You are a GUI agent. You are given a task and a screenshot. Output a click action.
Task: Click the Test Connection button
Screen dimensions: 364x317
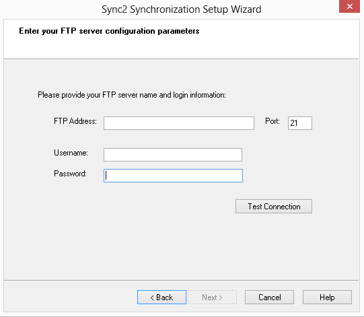point(274,206)
